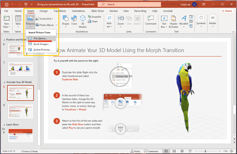The width and height of the screenshot is (237, 154).
Task: Select This Device... from Insert Picture menu
Action: click(x=41, y=38)
